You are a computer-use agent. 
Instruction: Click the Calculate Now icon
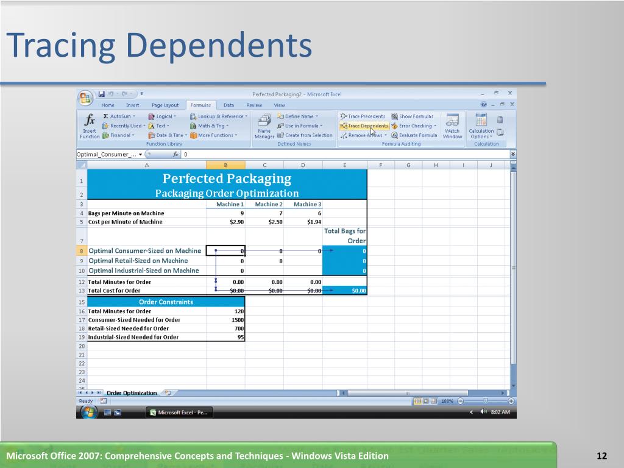(500, 120)
